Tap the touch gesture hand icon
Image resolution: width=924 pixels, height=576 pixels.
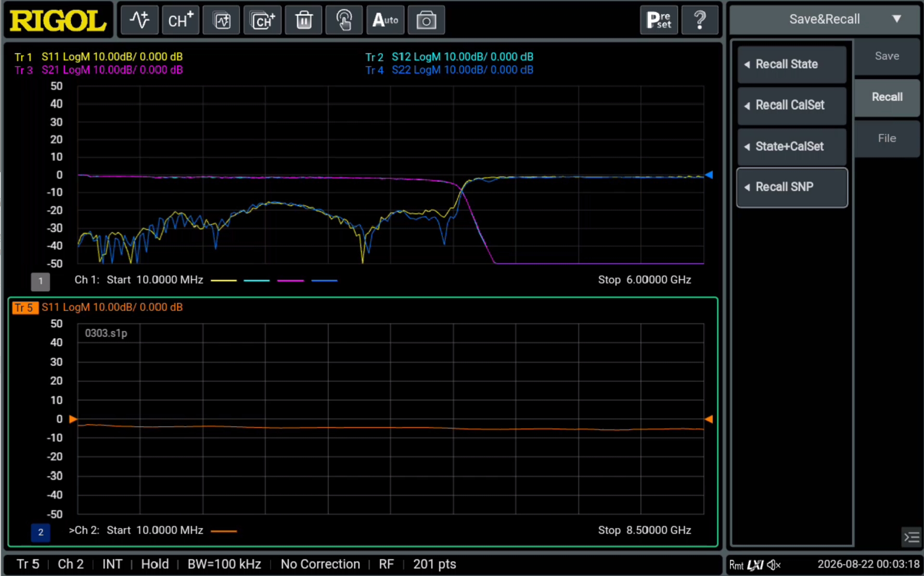click(344, 20)
